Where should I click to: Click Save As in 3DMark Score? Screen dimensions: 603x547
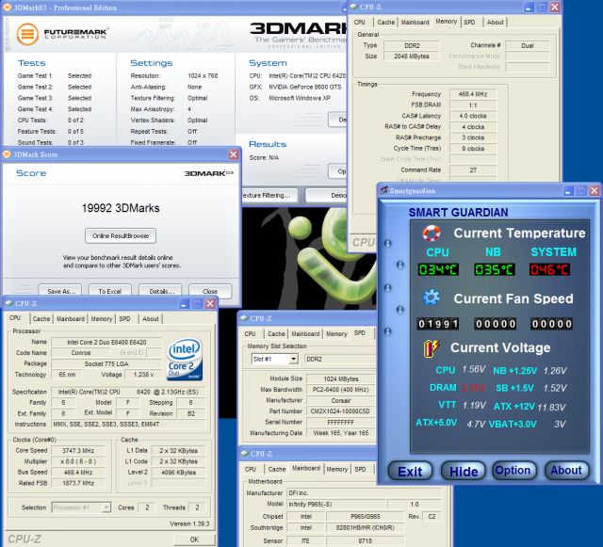click(x=60, y=291)
